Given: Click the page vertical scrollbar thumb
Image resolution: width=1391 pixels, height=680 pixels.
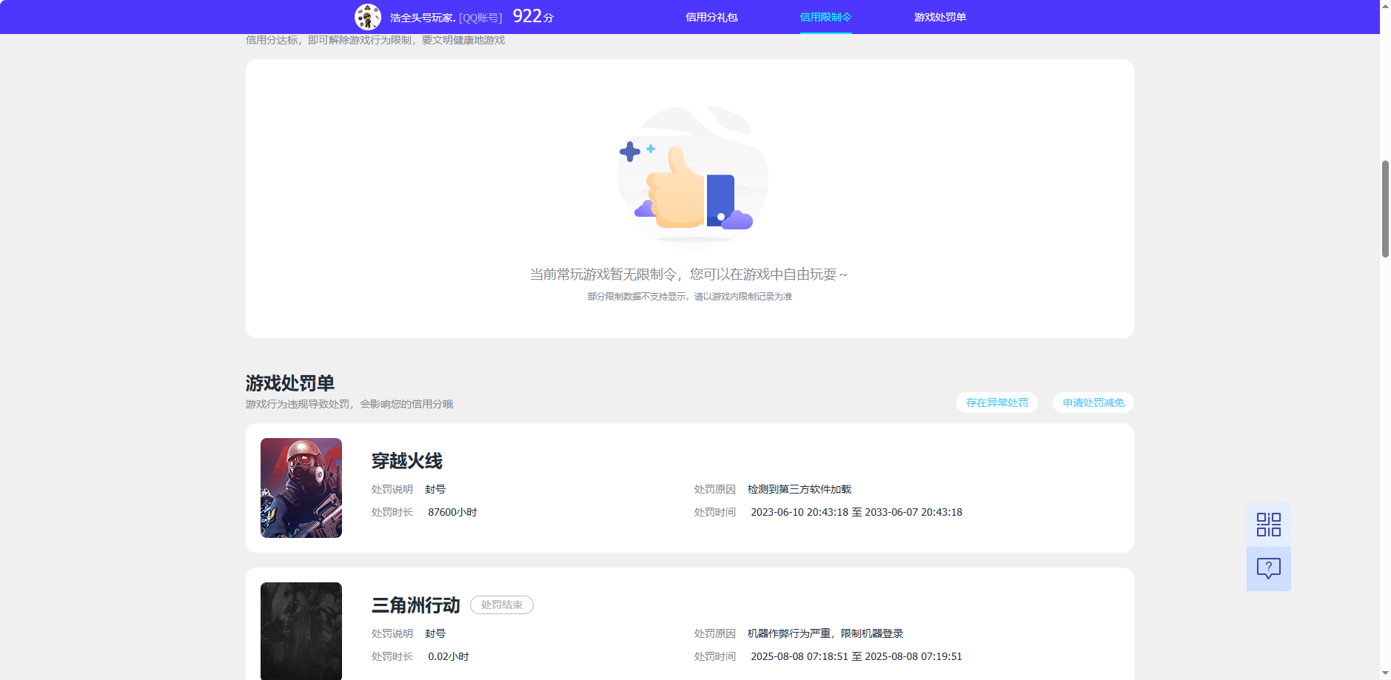Looking at the screenshot, I should (1385, 209).
